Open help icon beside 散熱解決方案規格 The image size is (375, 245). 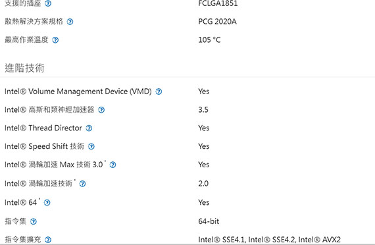(x=70, y=22)
